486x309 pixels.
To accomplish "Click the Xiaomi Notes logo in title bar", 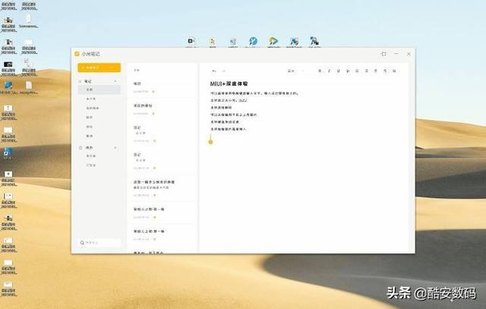I will coord(77,54).
